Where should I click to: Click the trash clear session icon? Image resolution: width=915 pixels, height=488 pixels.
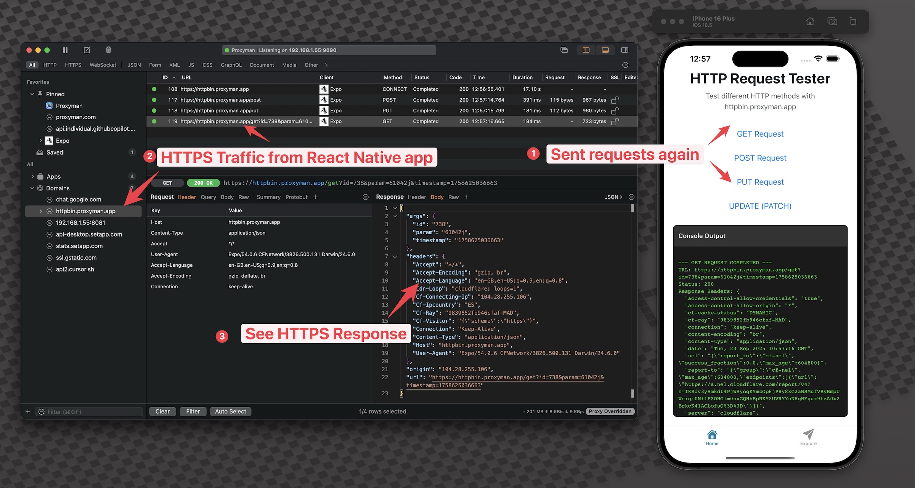click(x=108, y=50)
